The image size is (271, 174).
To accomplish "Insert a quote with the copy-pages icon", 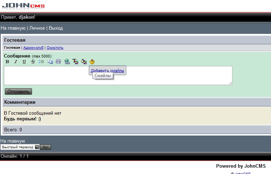I will coord(50,61).
